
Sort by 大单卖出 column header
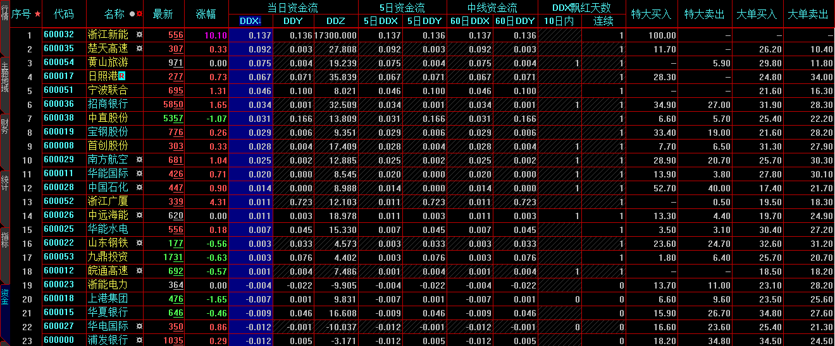[808, 14]
